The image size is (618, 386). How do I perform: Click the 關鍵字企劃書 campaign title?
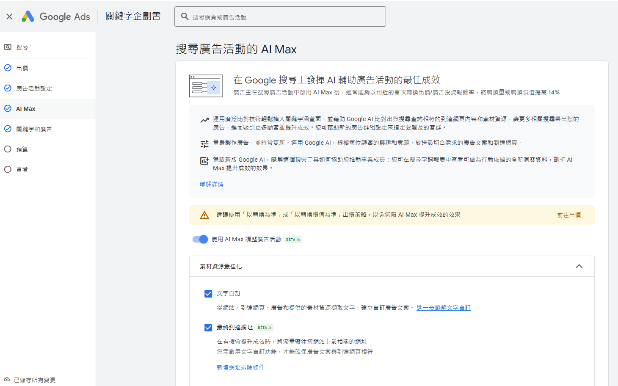coord(133,16)
